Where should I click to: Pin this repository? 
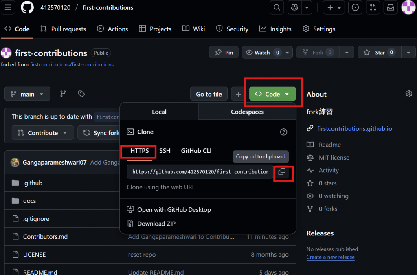[x=224, y=53]
